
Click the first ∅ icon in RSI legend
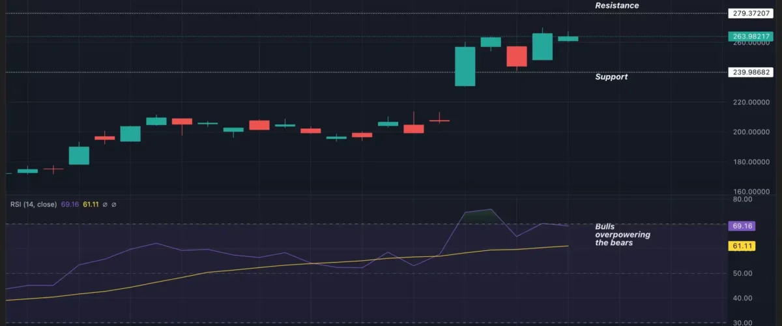coord(104,205)
